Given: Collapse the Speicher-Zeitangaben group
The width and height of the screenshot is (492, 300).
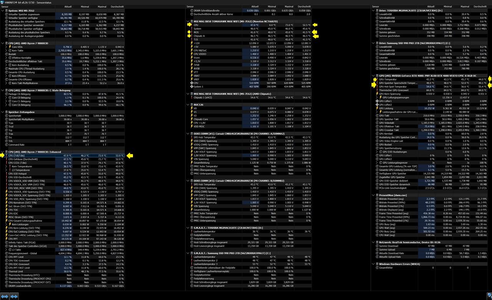Looking at the screenshot, I should [3, 112].
